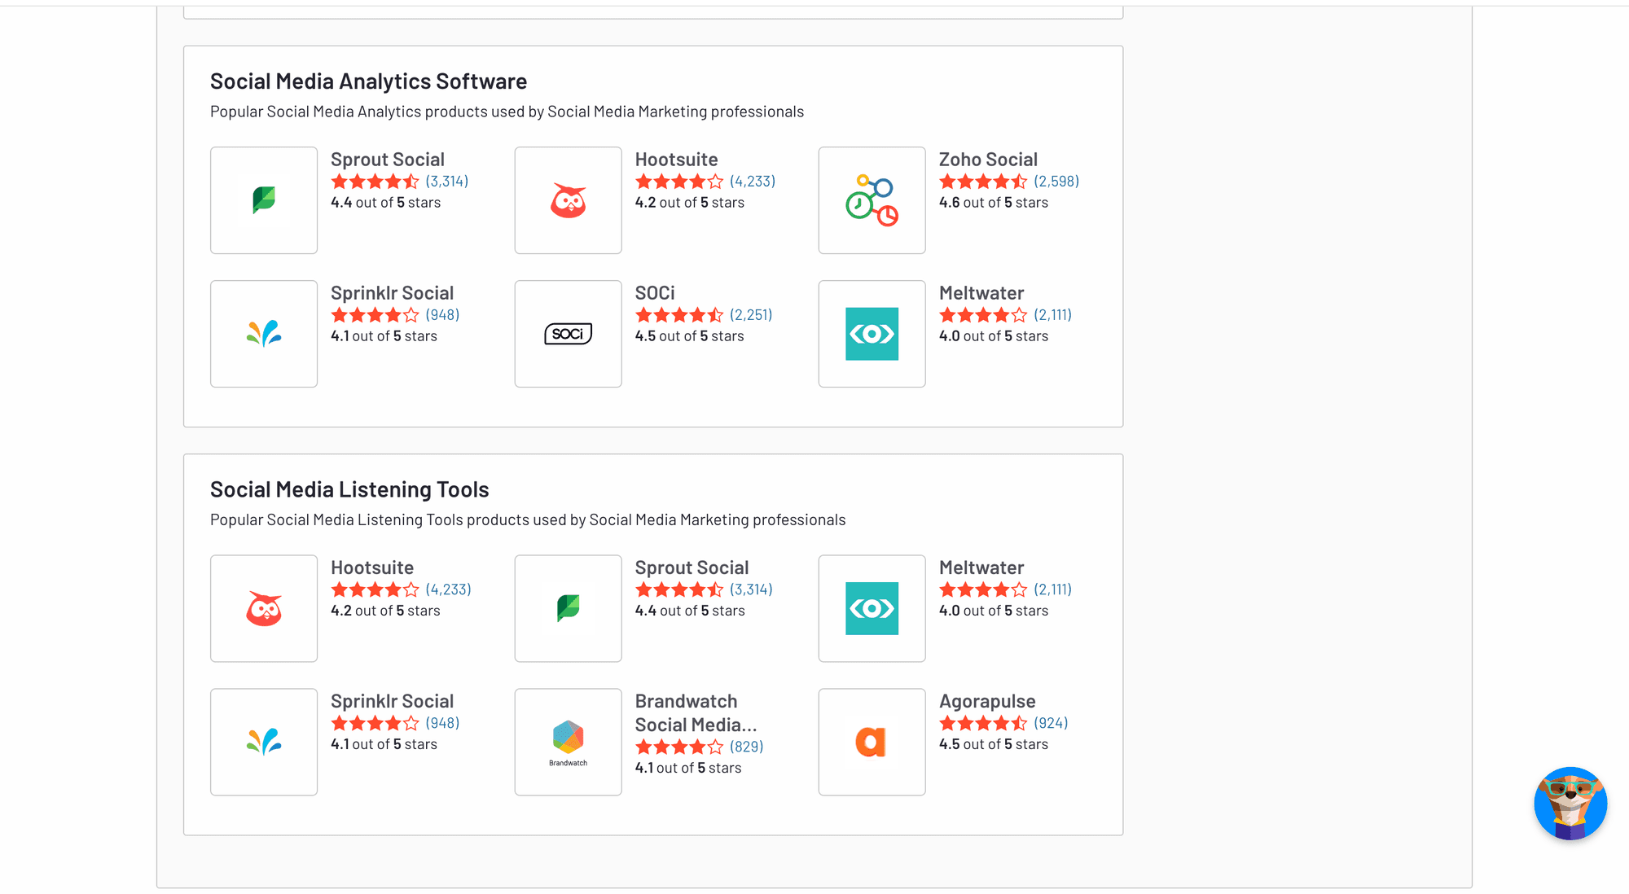This screenshot has width=1629, height=894.
Task: Click Brandwatch Social Media product title
Action: coord(696,712)
